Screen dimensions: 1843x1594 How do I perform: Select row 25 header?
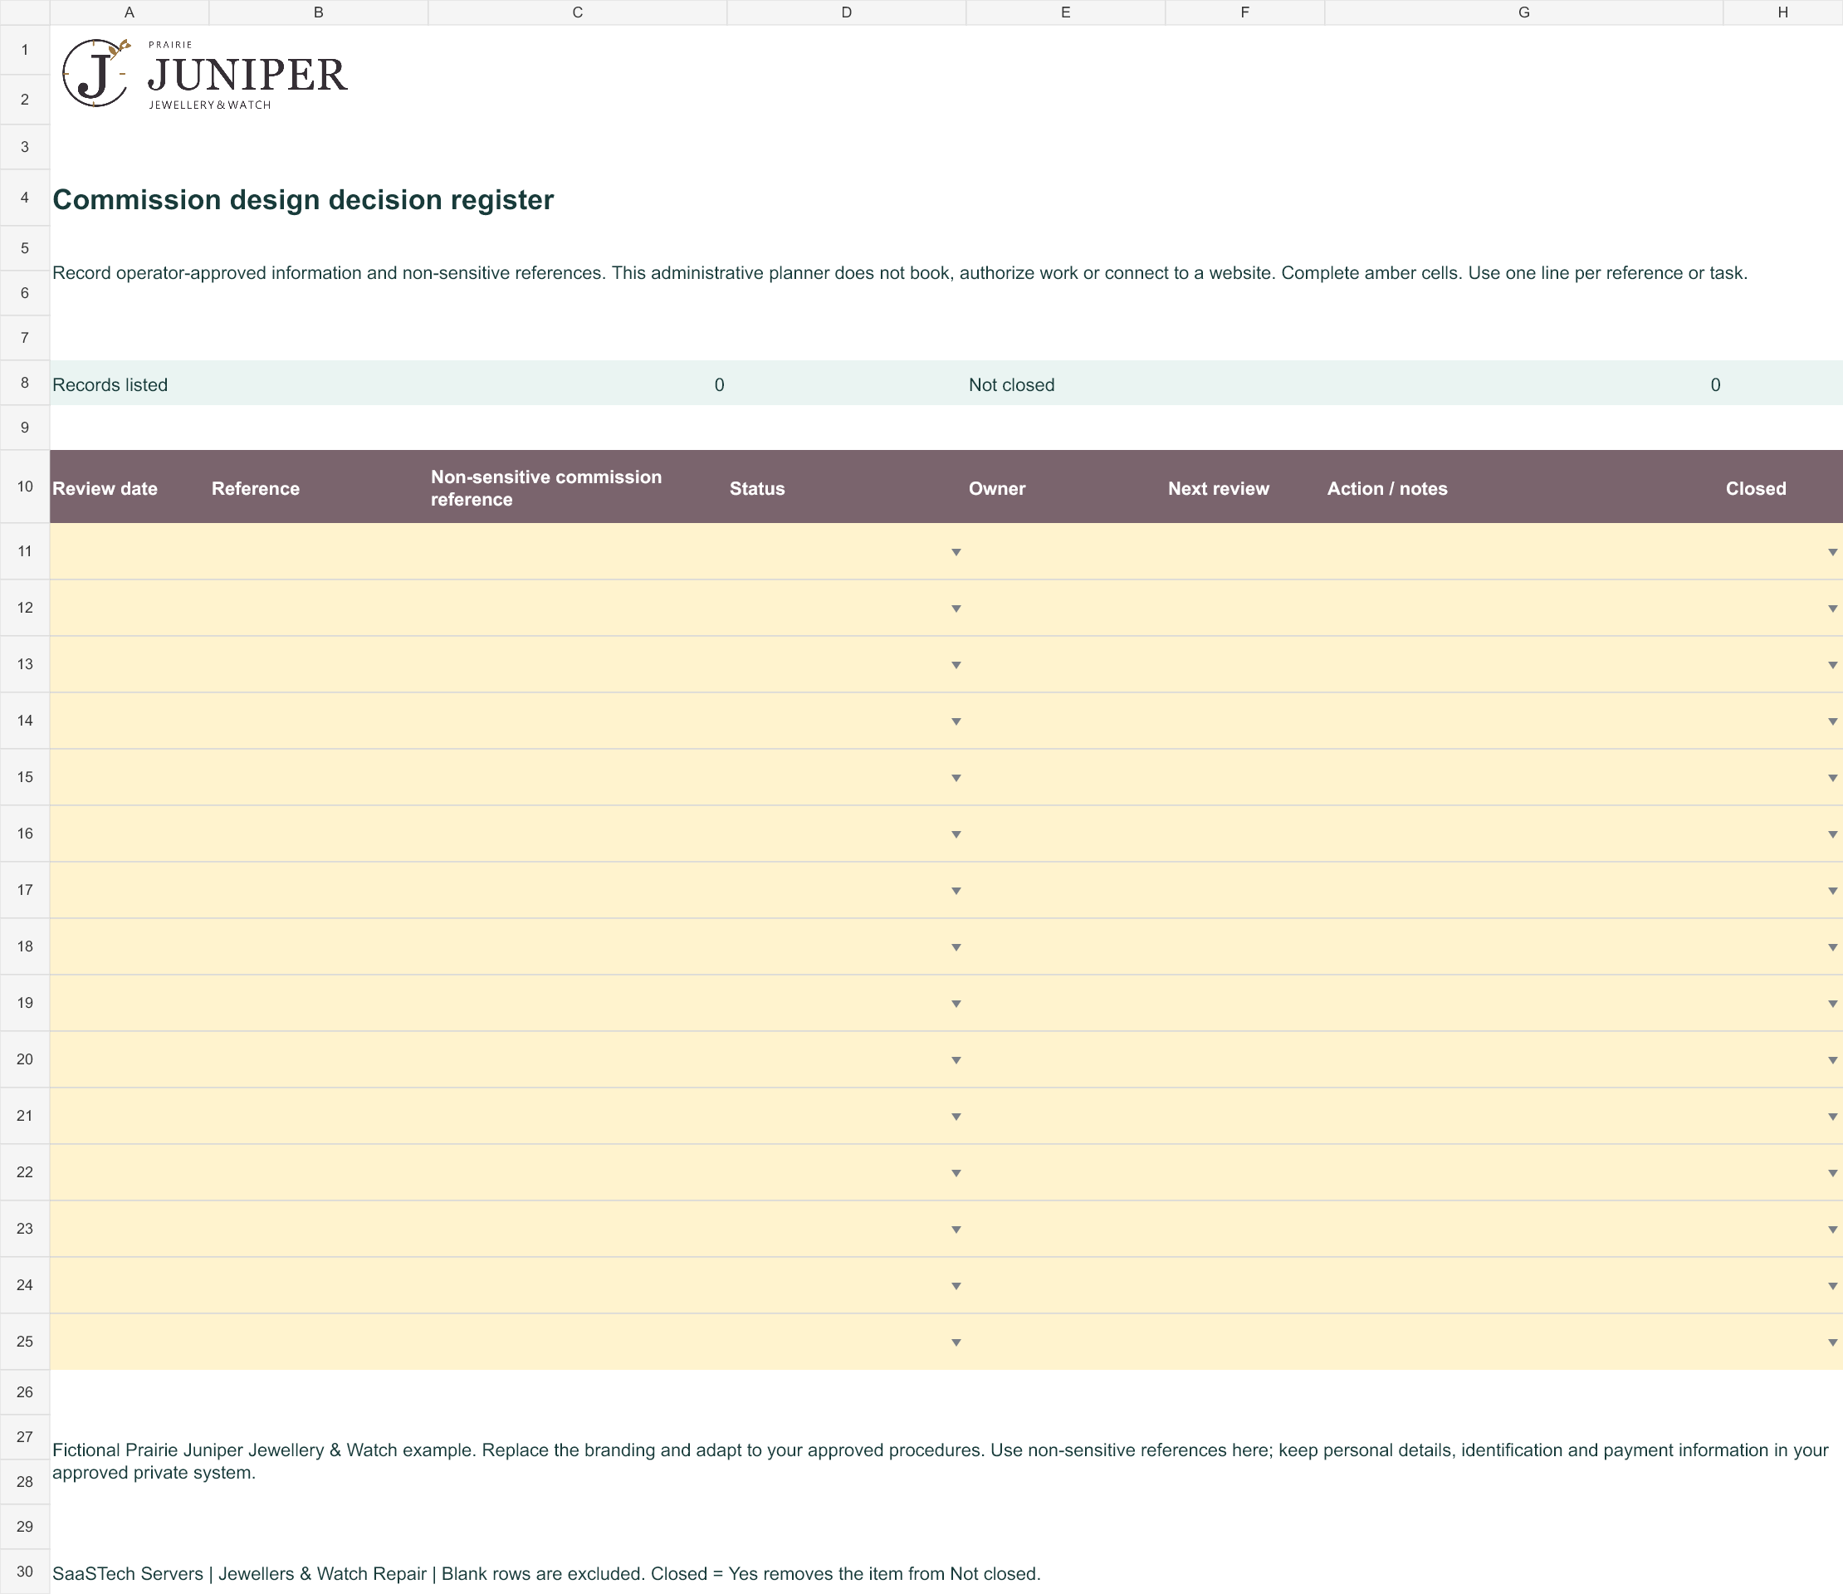coord(25,1342)
